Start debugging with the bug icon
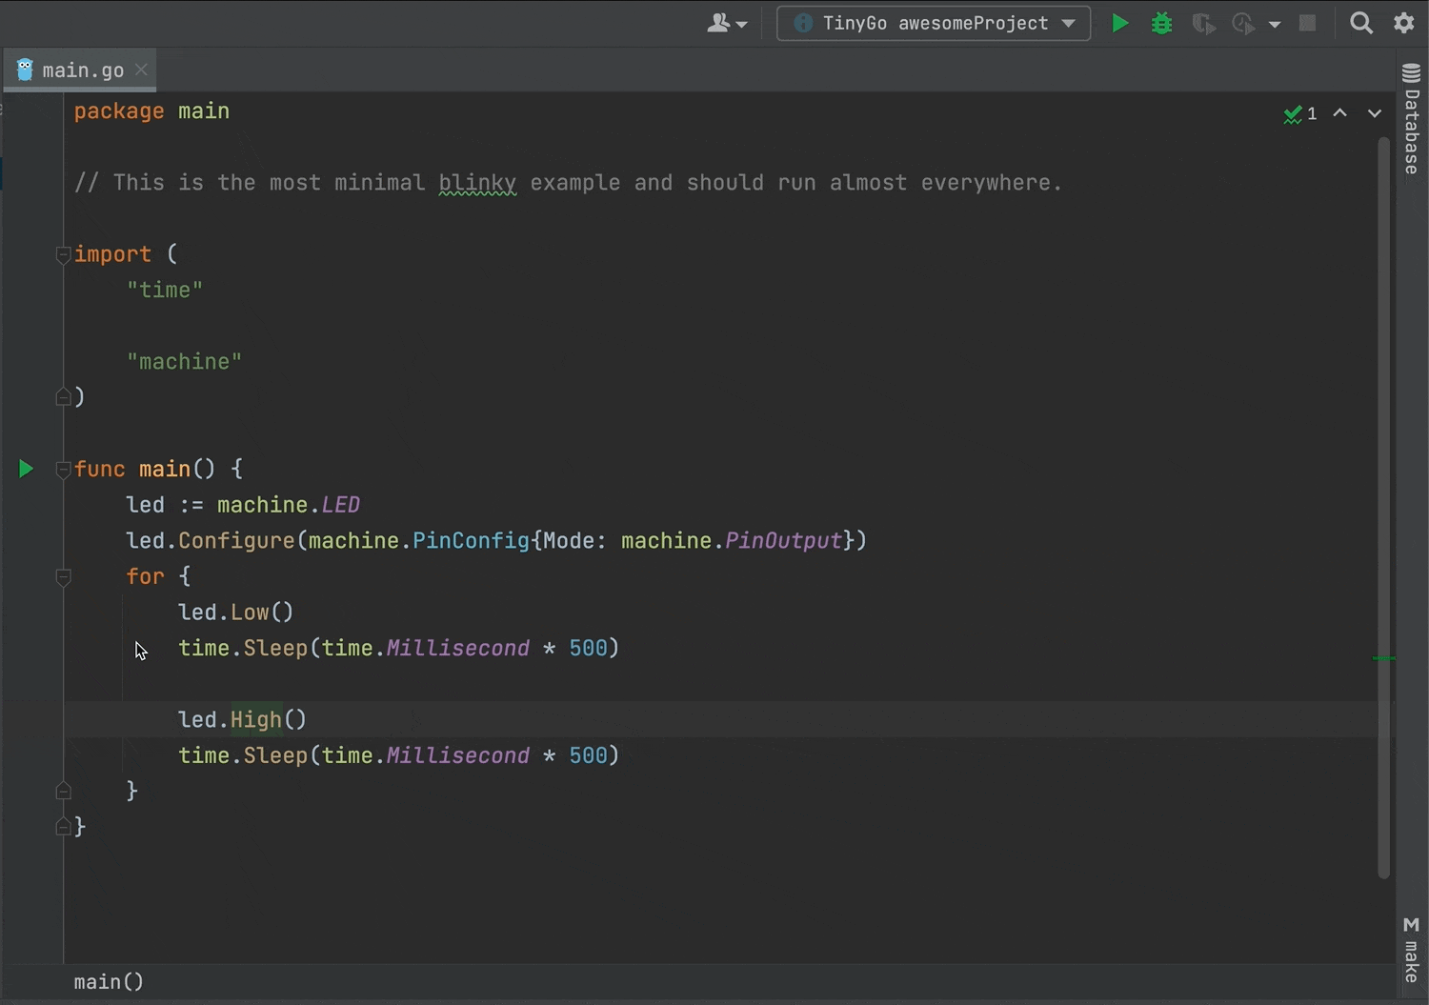 [1161, 23]
